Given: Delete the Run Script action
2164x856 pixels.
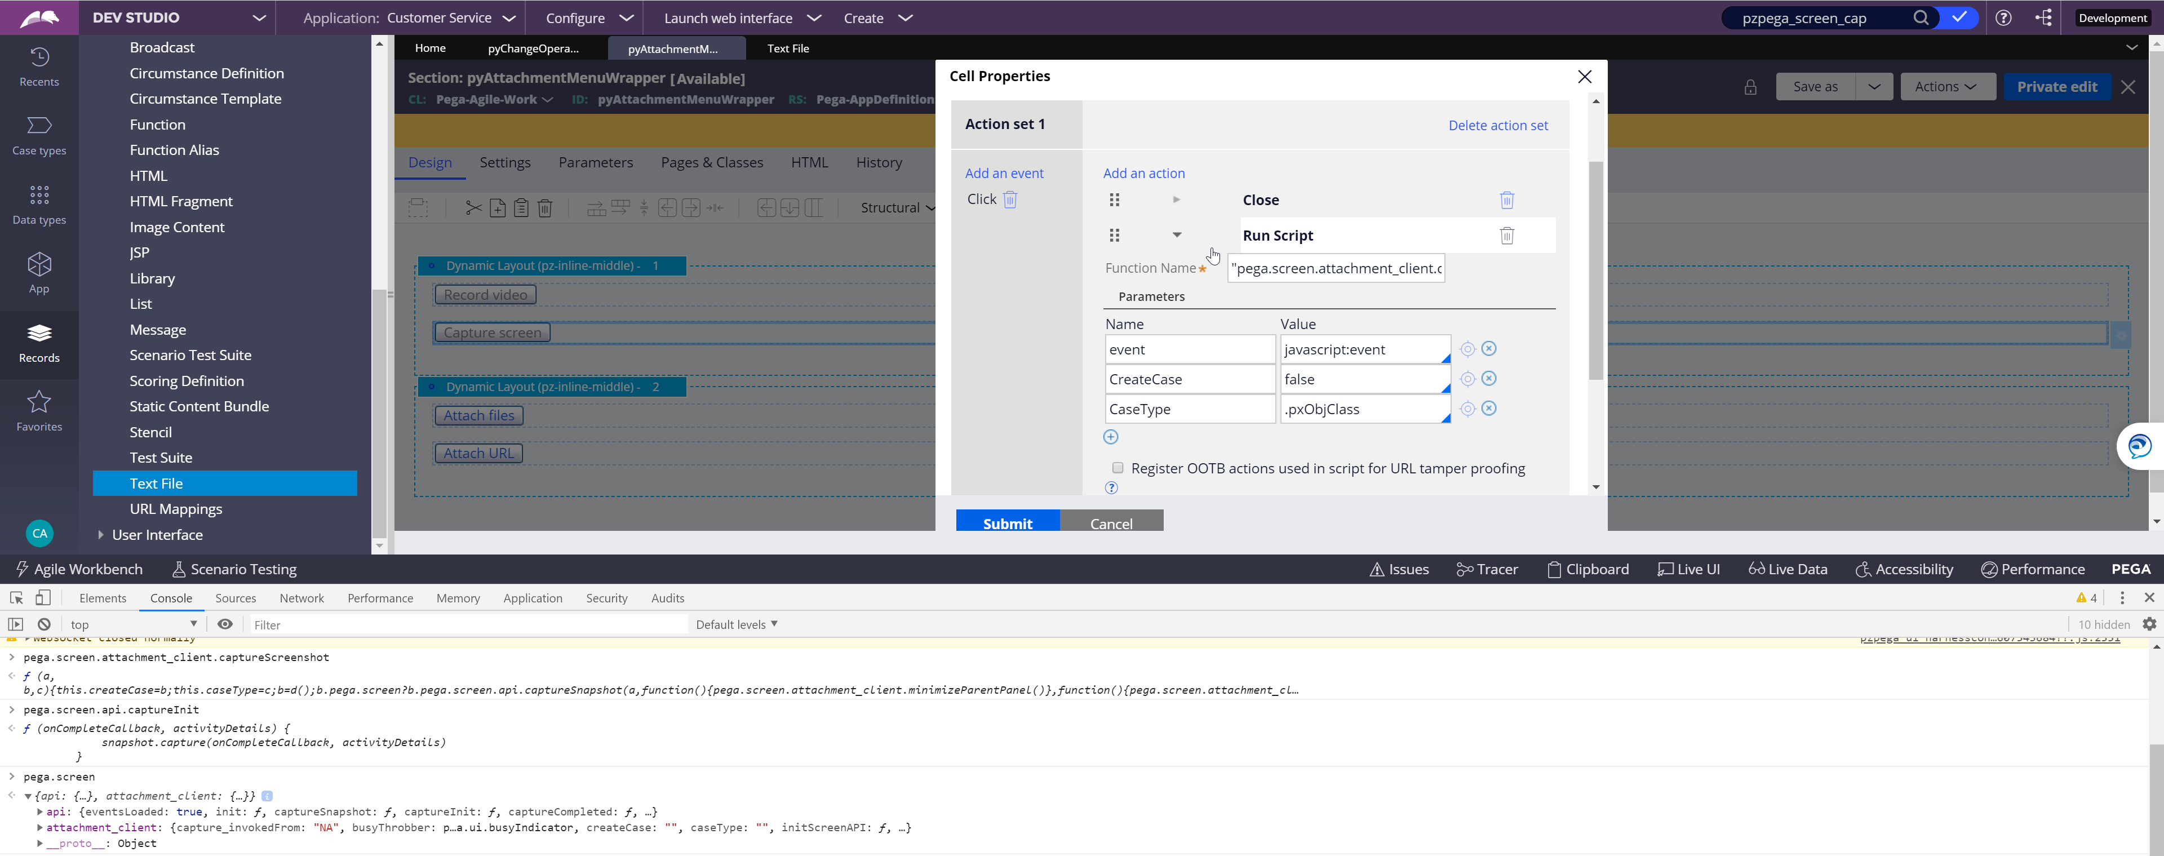Looking at the screenshot, I should point(1507,235).
